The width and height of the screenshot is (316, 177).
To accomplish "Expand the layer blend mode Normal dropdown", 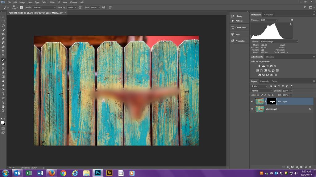I will [x=262, y=91].
